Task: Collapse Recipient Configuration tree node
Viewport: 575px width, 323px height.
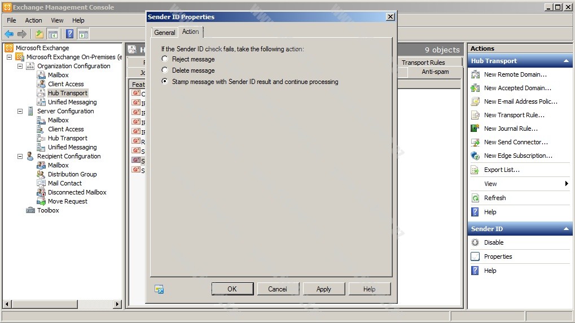Action: click(20, 156)
